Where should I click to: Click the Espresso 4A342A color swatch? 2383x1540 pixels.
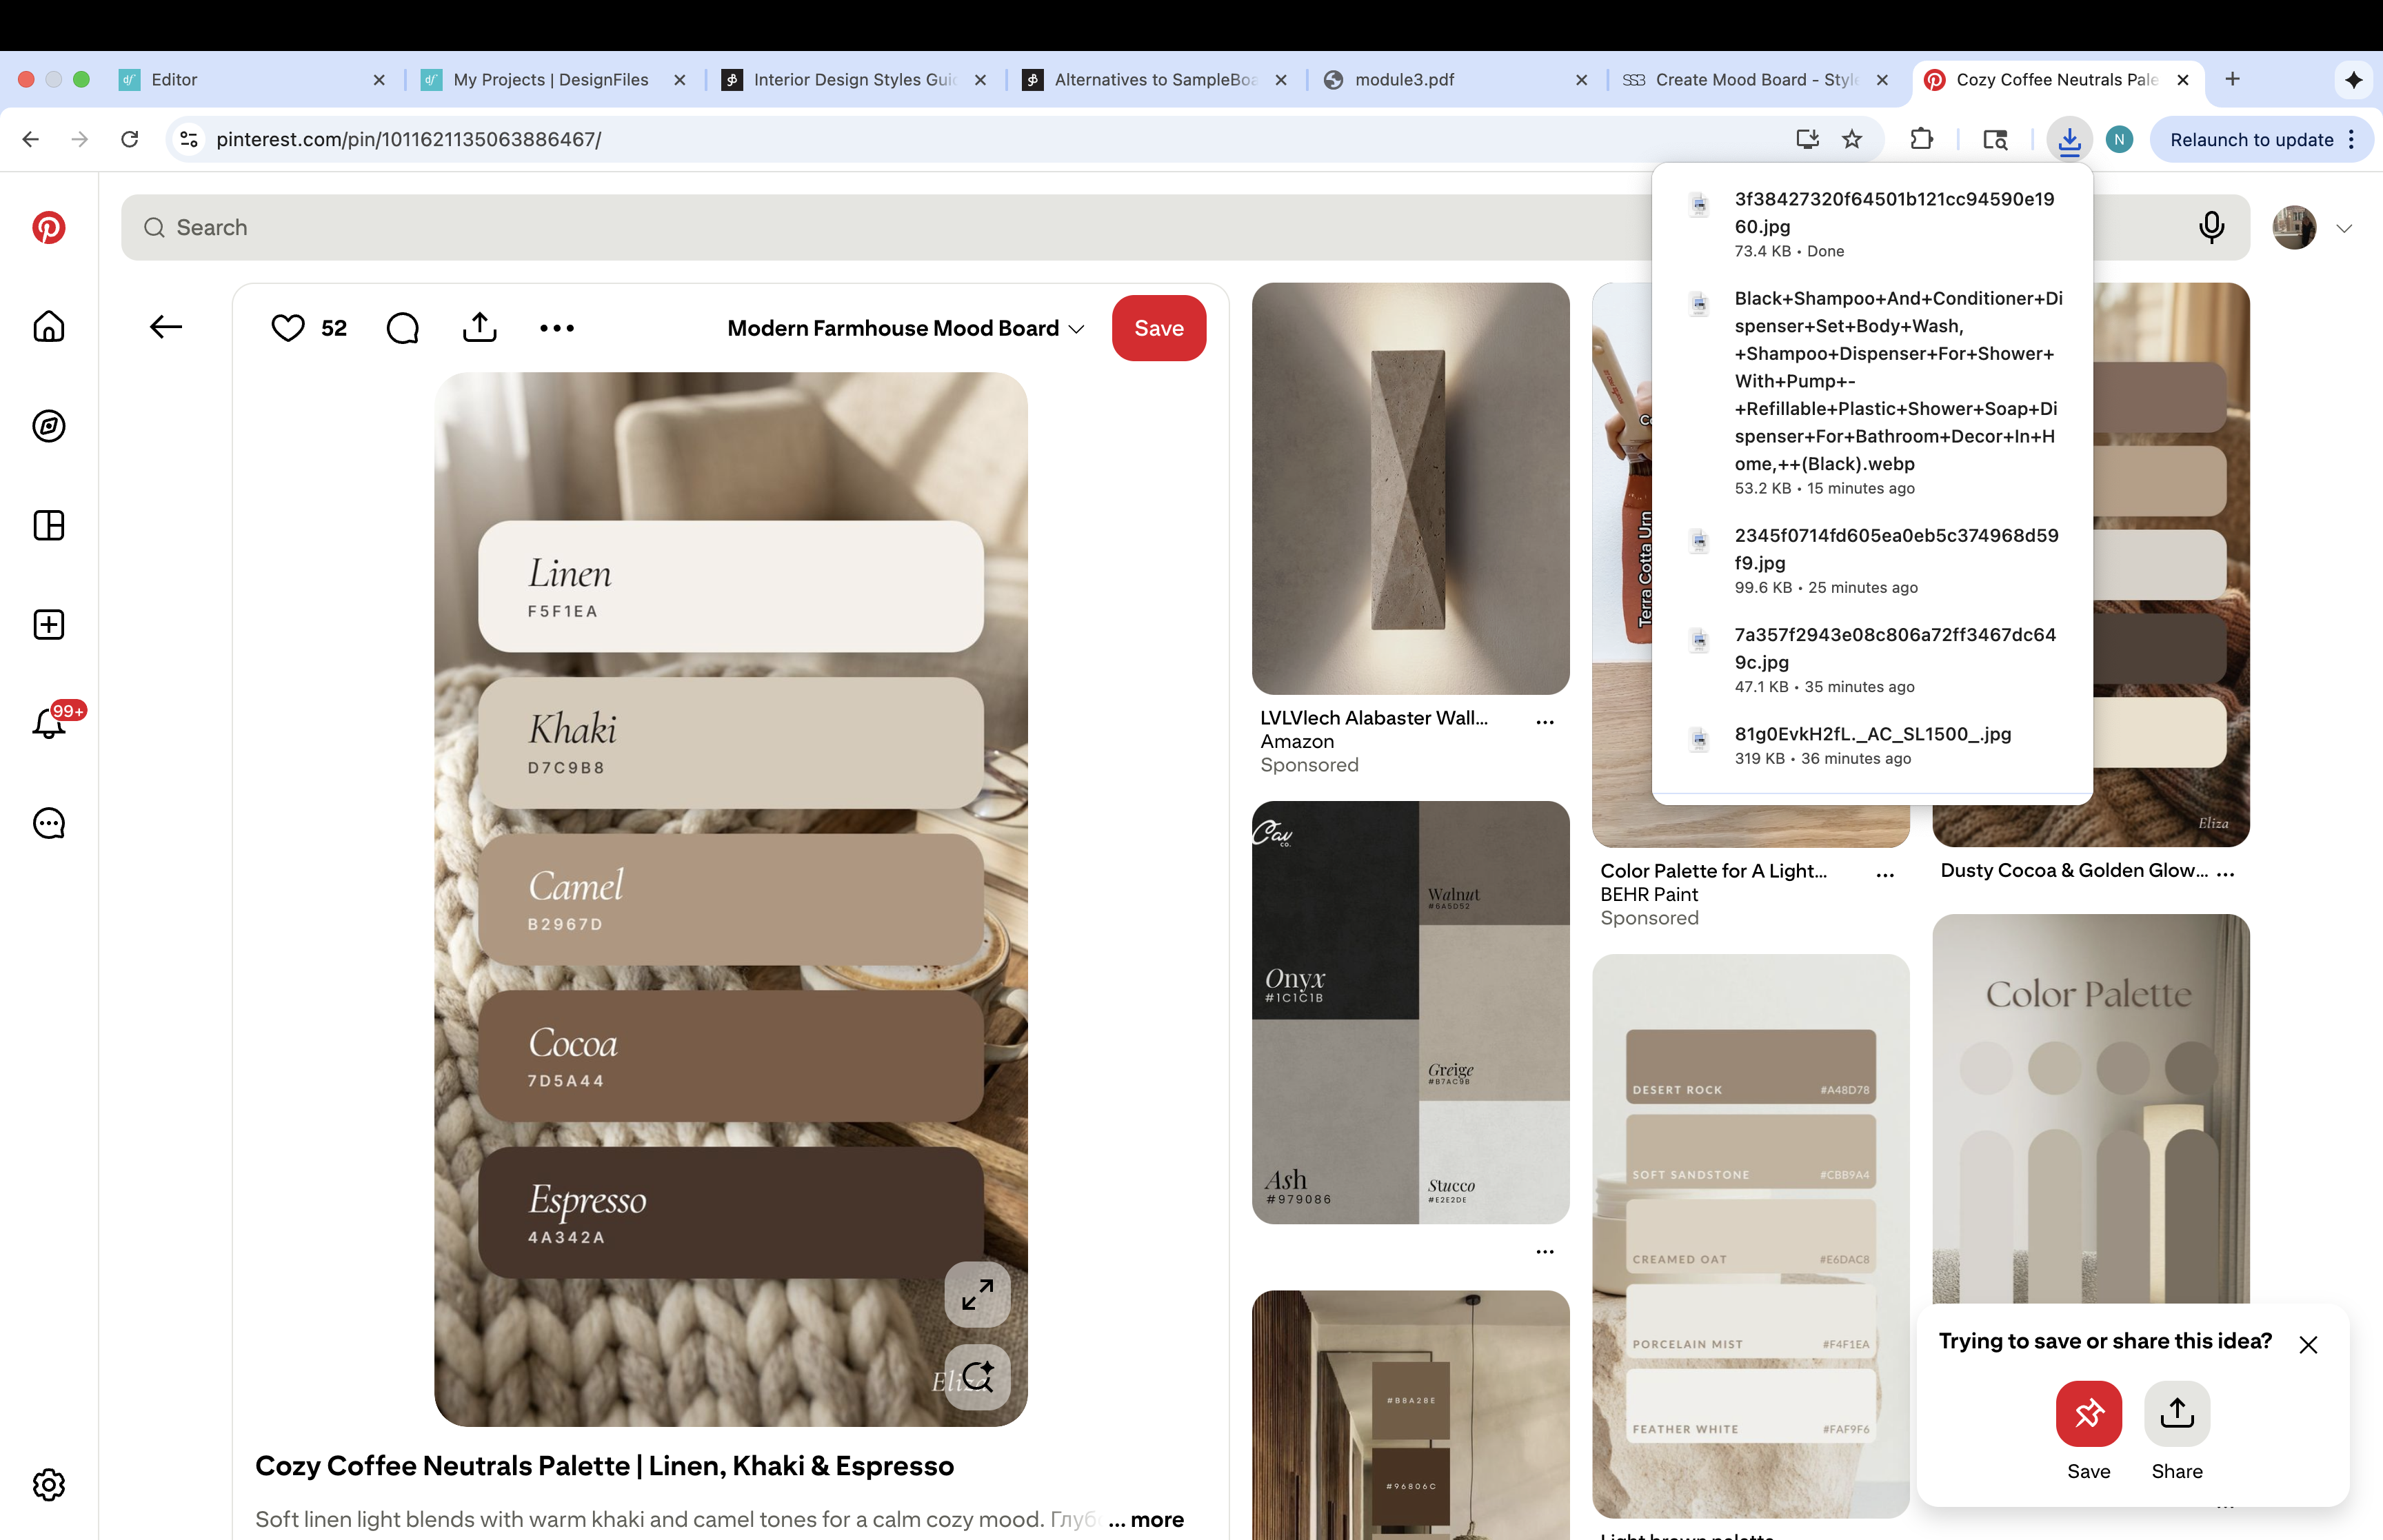(730, 1212)
